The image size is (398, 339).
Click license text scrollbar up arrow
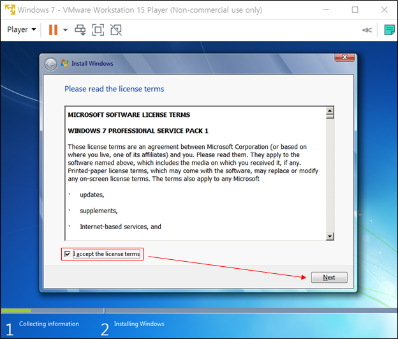click(x=330, y=110)
